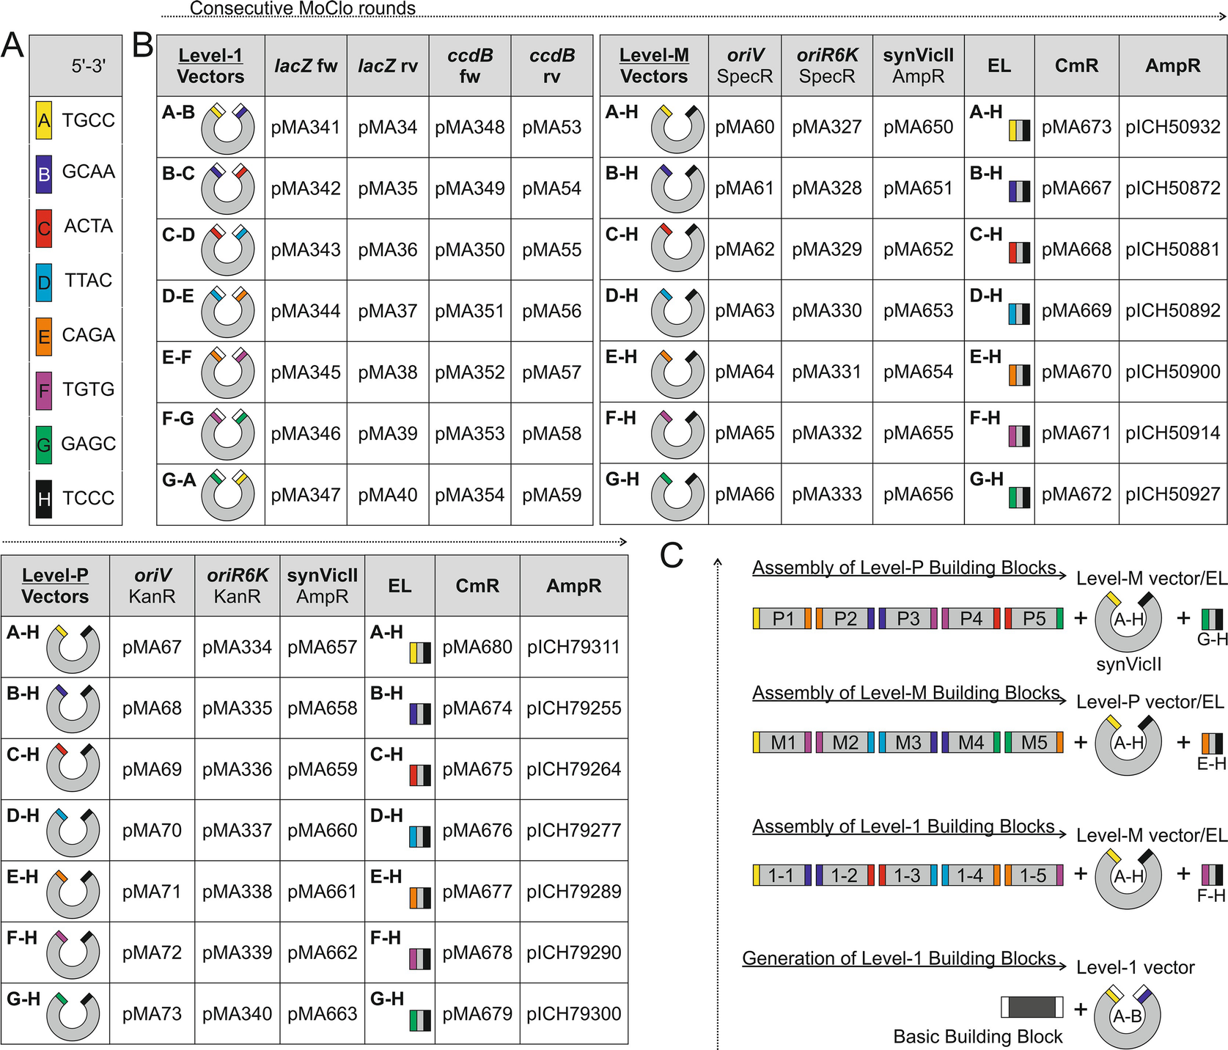Click the E-H end-linker icon in panel C
Viewport: 1228px width, 1050px height.
[x=1213, y=744]
